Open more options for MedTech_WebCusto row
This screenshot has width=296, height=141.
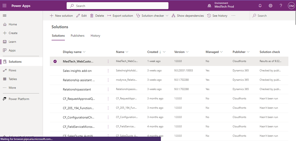[x=108, y=61]
